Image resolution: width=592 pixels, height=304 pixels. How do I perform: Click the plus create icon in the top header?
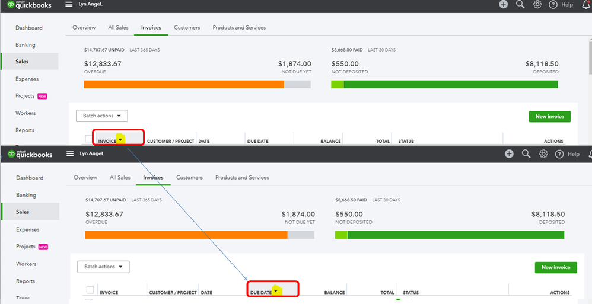click(x=503, y=5)
